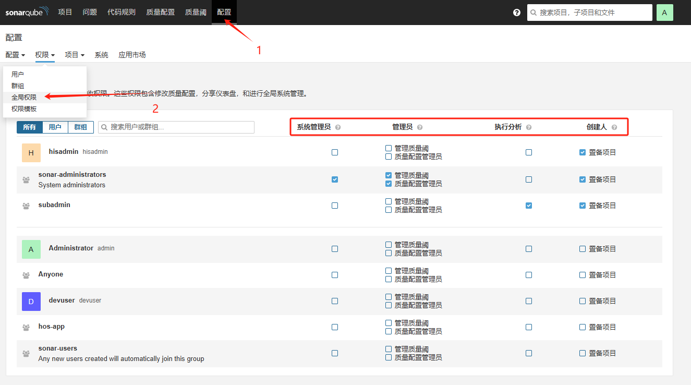The height and width of the screenshot is (385, 691).
Task: Click the group icon for sonar-administrators
Action: pos(26,180)
